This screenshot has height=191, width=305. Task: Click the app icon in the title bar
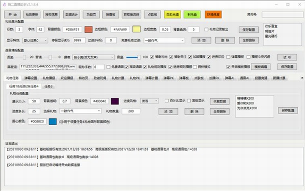[4, 4]
